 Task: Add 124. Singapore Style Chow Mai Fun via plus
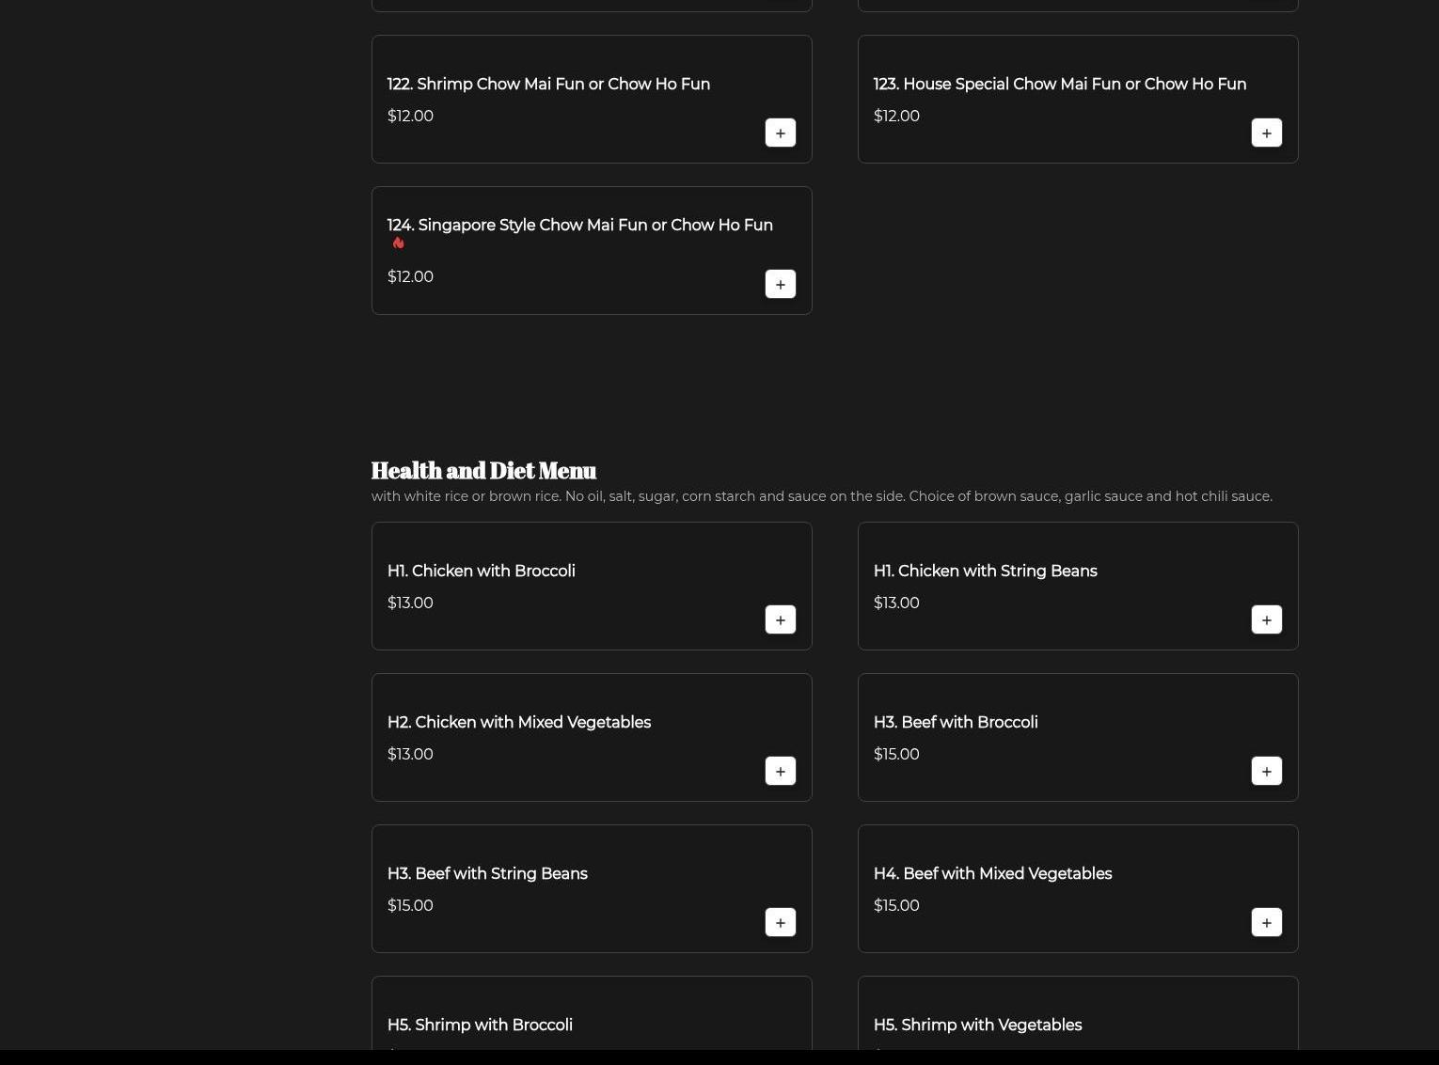tap(781, 284)
